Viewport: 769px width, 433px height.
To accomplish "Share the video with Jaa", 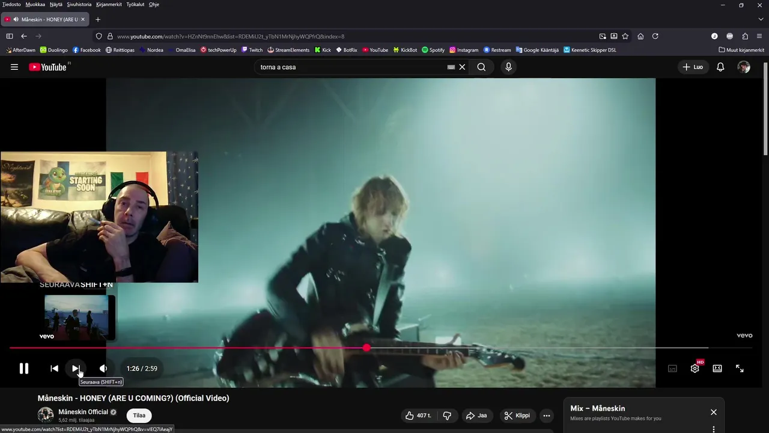I will pyautogui.click(x=477, y=416).
